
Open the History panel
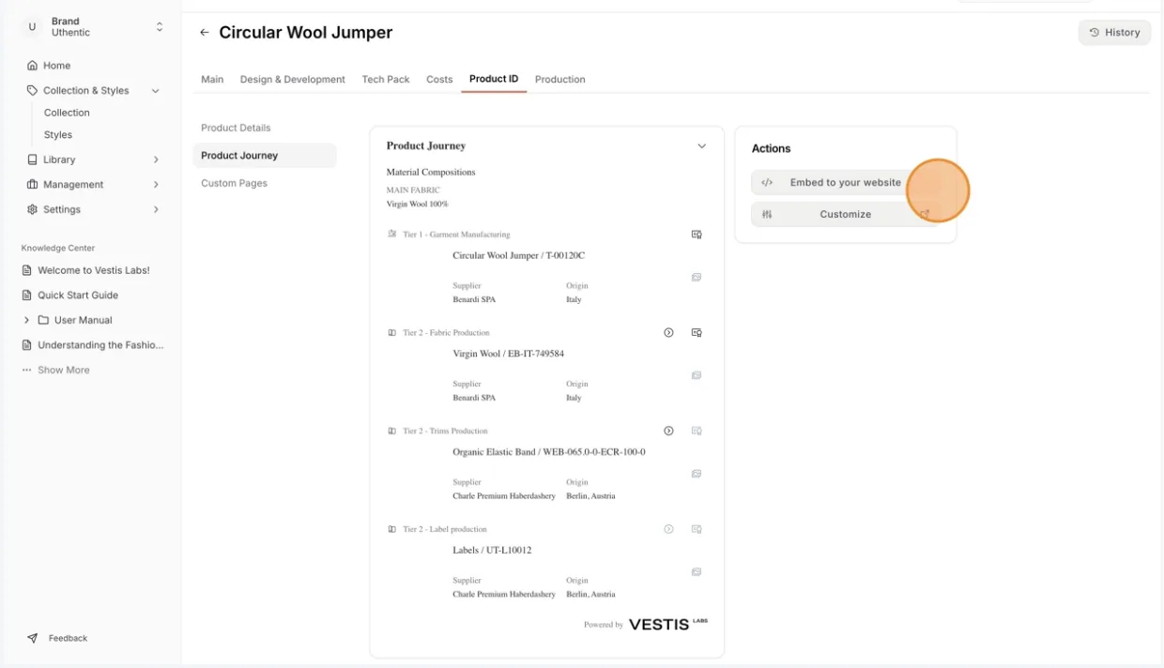click(1114, 32)
